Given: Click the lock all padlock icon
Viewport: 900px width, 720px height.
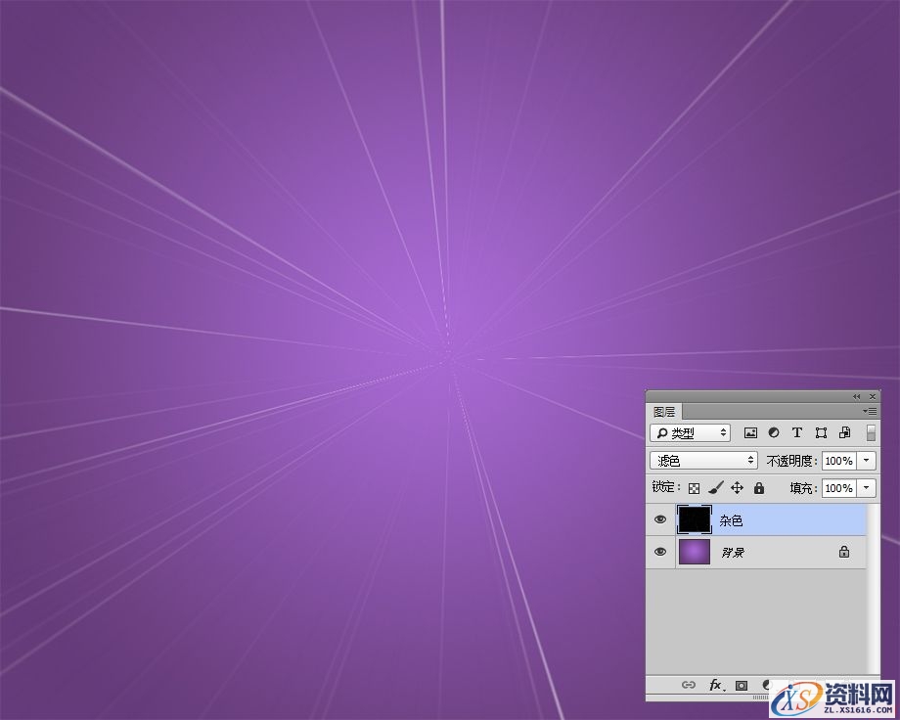Looking at the screenshot, I should point(758,488).
